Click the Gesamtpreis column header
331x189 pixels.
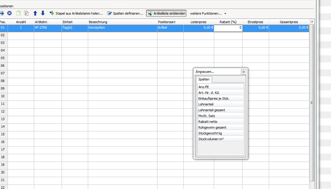tap(289, 22)
